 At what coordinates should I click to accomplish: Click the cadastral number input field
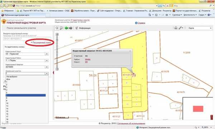[27, 39]
